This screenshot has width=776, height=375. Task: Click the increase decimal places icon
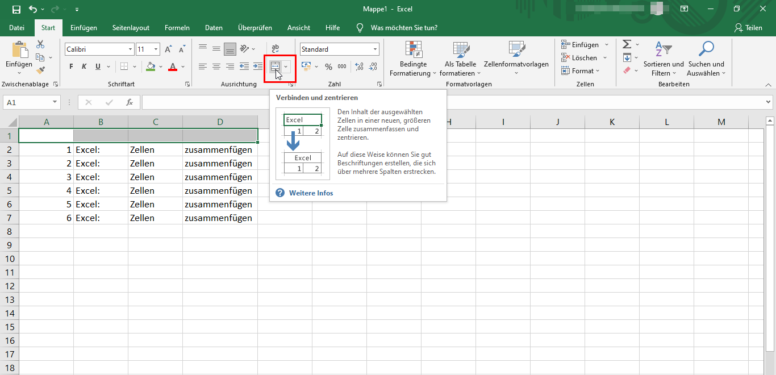359,66
